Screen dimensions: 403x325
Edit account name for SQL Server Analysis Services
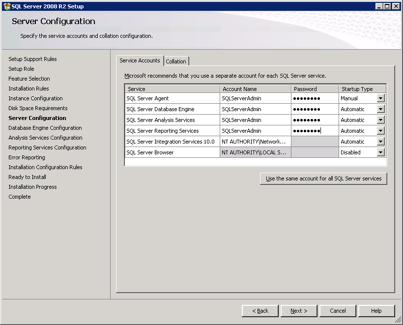256,120
